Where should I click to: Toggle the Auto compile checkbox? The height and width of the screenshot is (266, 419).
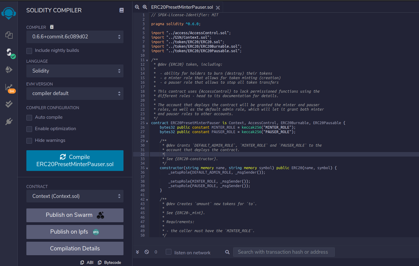[29, 118]
